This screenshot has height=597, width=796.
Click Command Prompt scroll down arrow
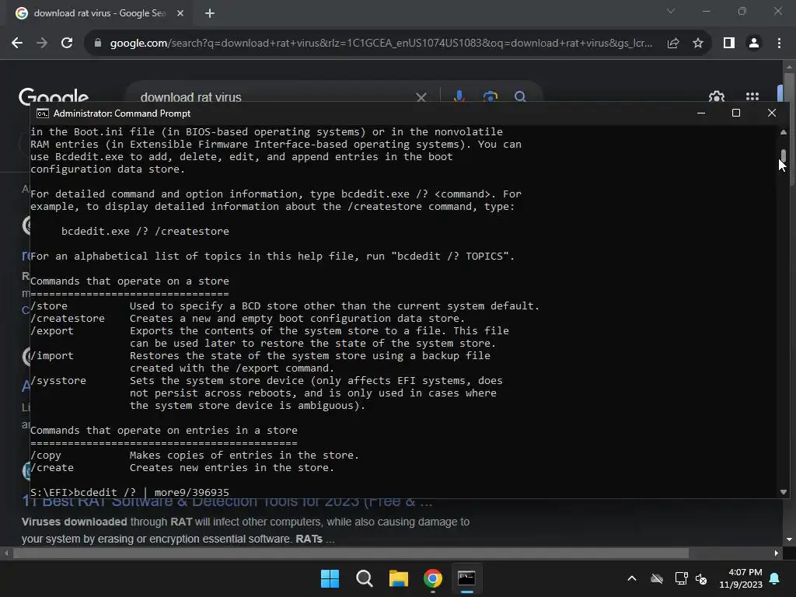coord(784,491)
